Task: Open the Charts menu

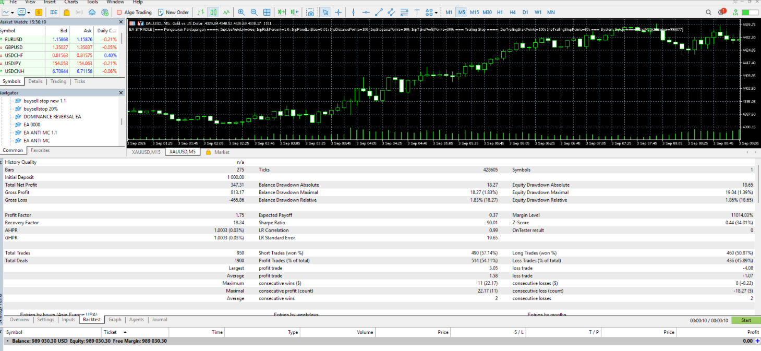Action: click(x=71, y=2)
